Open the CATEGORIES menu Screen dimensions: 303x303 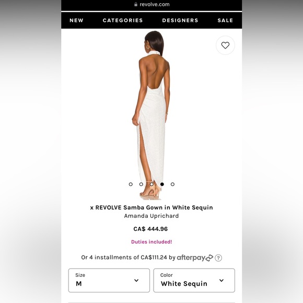[123, 20]
